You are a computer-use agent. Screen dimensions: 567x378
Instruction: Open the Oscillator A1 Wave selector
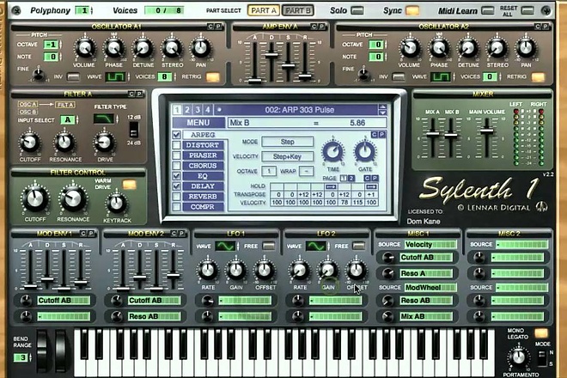(x=115, y=76)
